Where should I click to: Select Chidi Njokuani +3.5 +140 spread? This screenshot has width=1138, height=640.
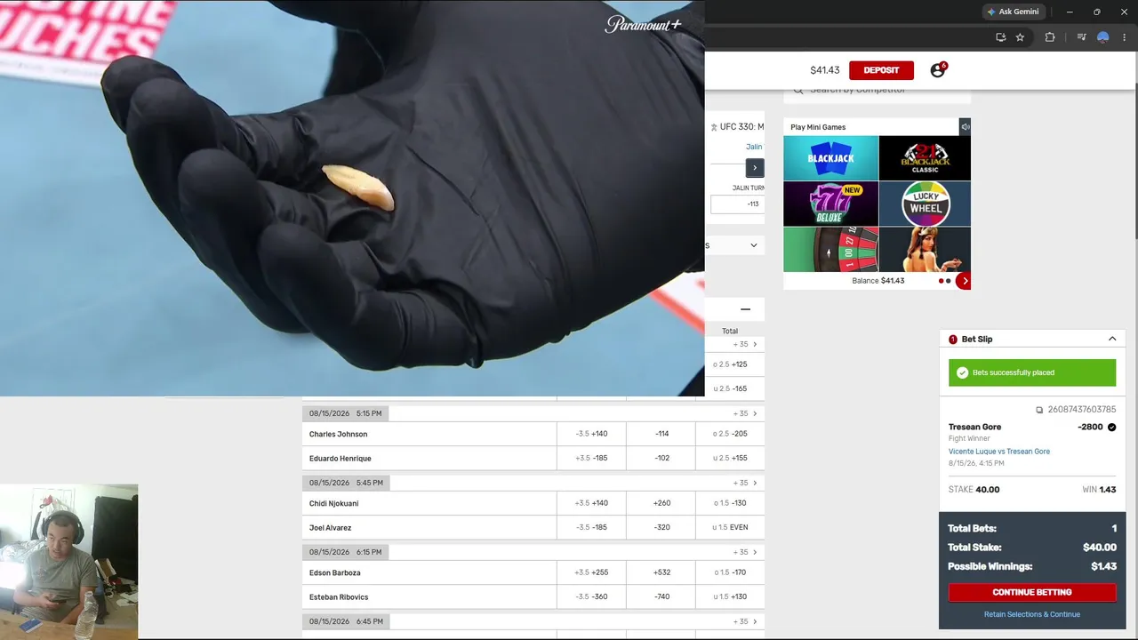(591, 503)
